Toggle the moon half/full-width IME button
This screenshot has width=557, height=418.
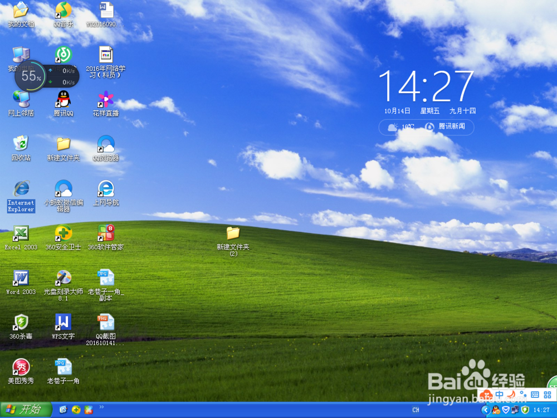(x=511, y=395)
